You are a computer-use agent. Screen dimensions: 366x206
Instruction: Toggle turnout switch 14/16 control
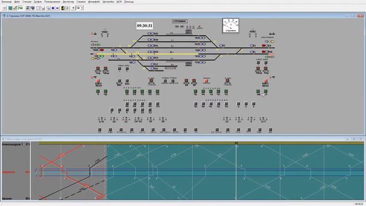tap(138, 120)
